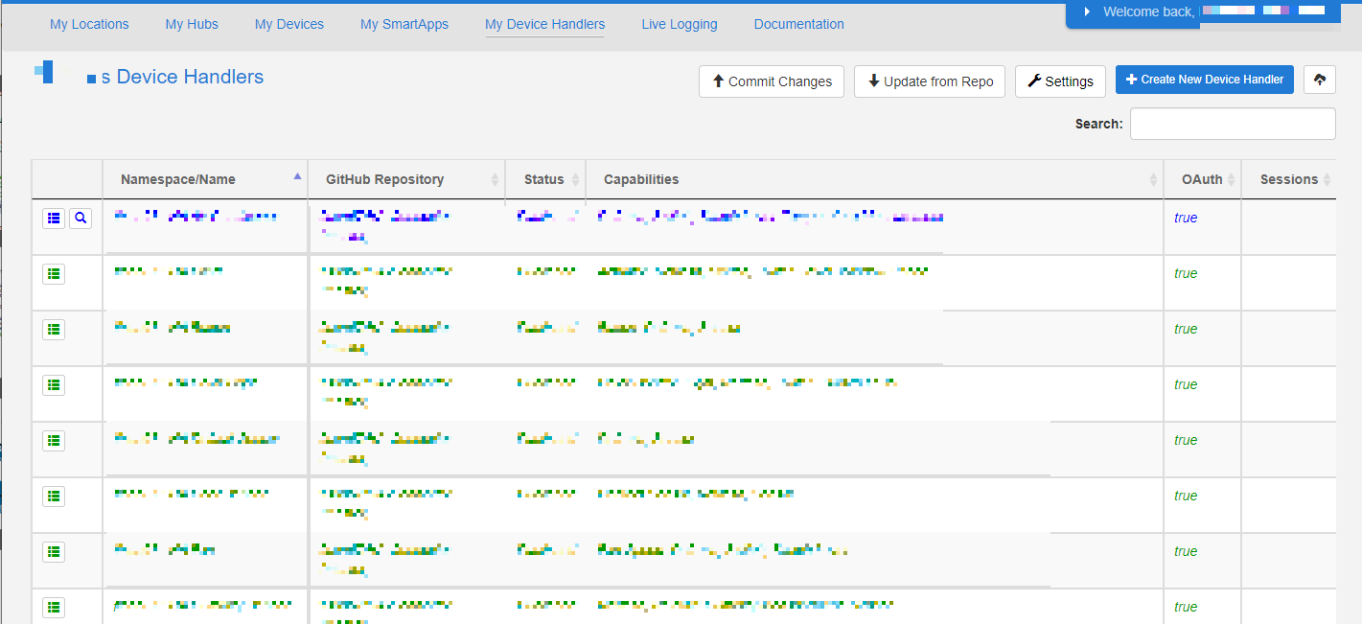Click Update from Repo button
1362x624 pixels.
click(930, 81)
